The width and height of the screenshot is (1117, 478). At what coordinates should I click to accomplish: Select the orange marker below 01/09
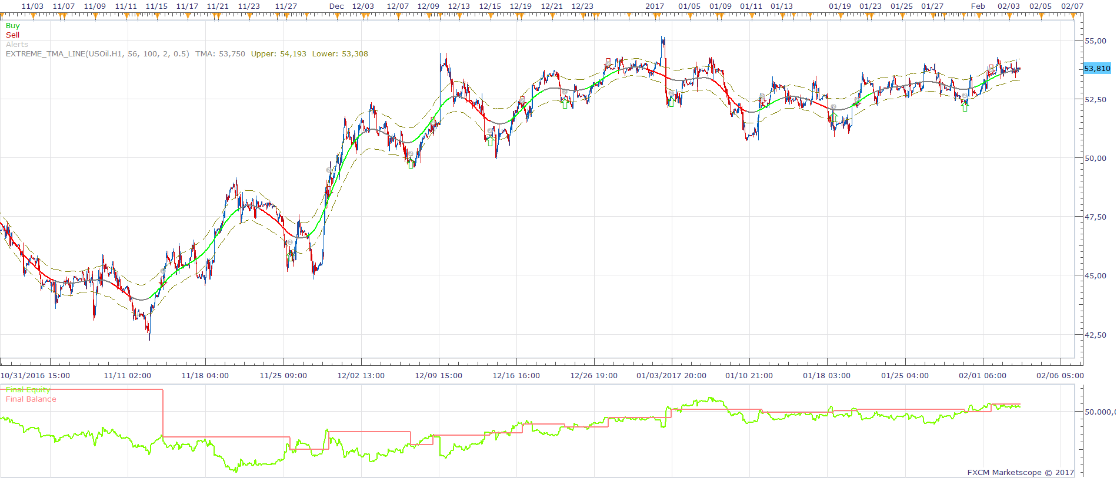[x=721, y=16]
